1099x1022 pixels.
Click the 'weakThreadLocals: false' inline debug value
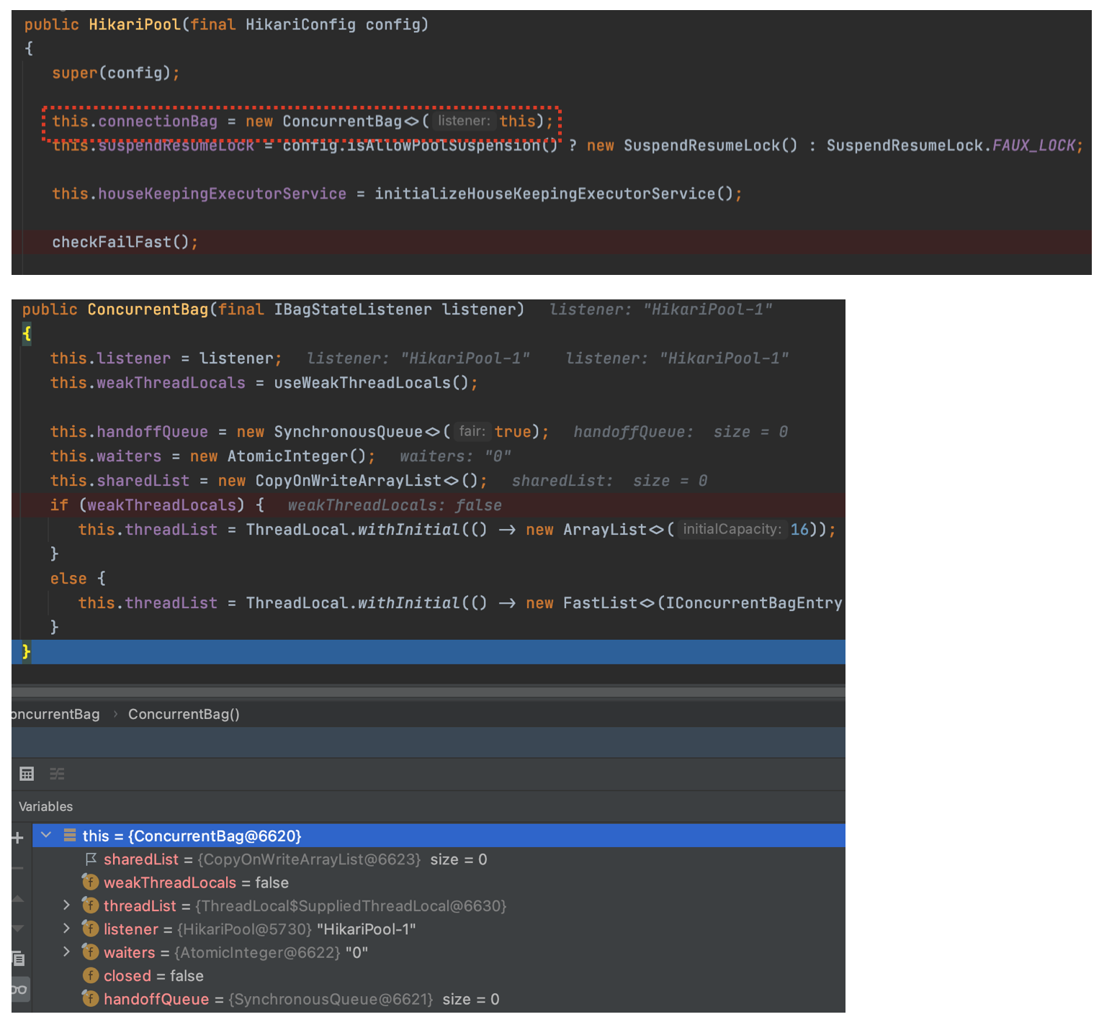coord(395,505)
